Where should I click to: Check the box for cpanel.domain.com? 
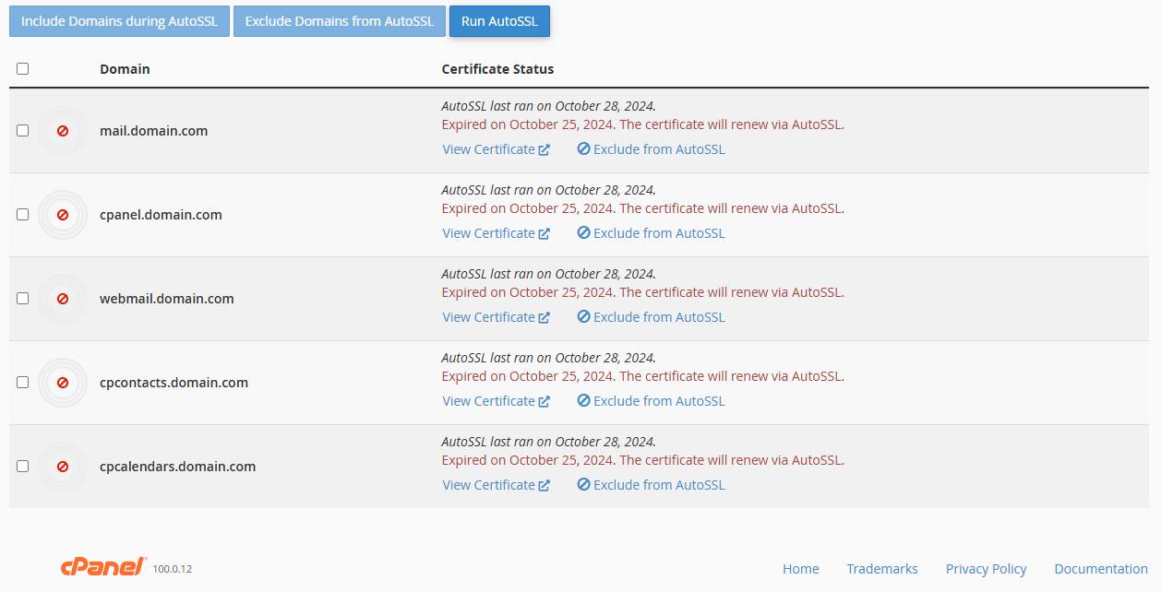[23, 215]
